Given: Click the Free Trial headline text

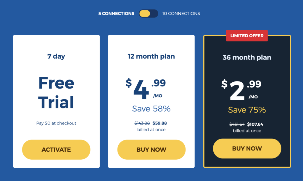Looking at the screenshot, I should 56,93.
